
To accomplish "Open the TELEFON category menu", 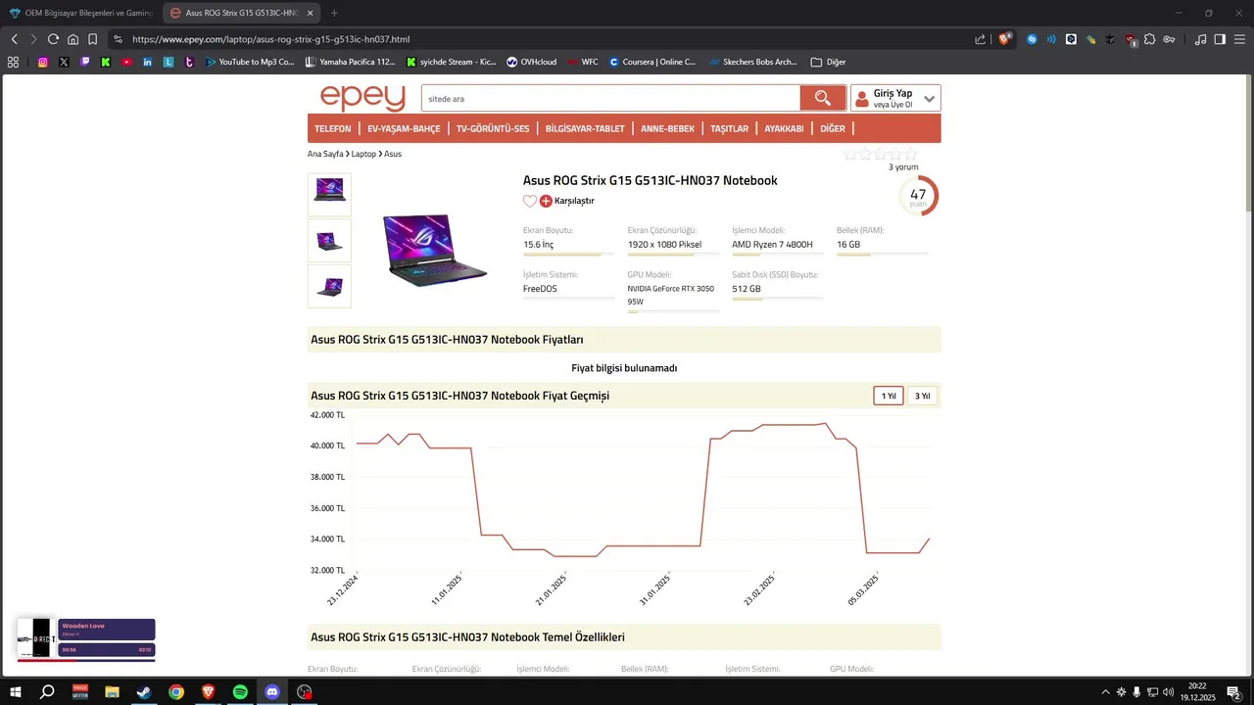I will tap(333, 128).
